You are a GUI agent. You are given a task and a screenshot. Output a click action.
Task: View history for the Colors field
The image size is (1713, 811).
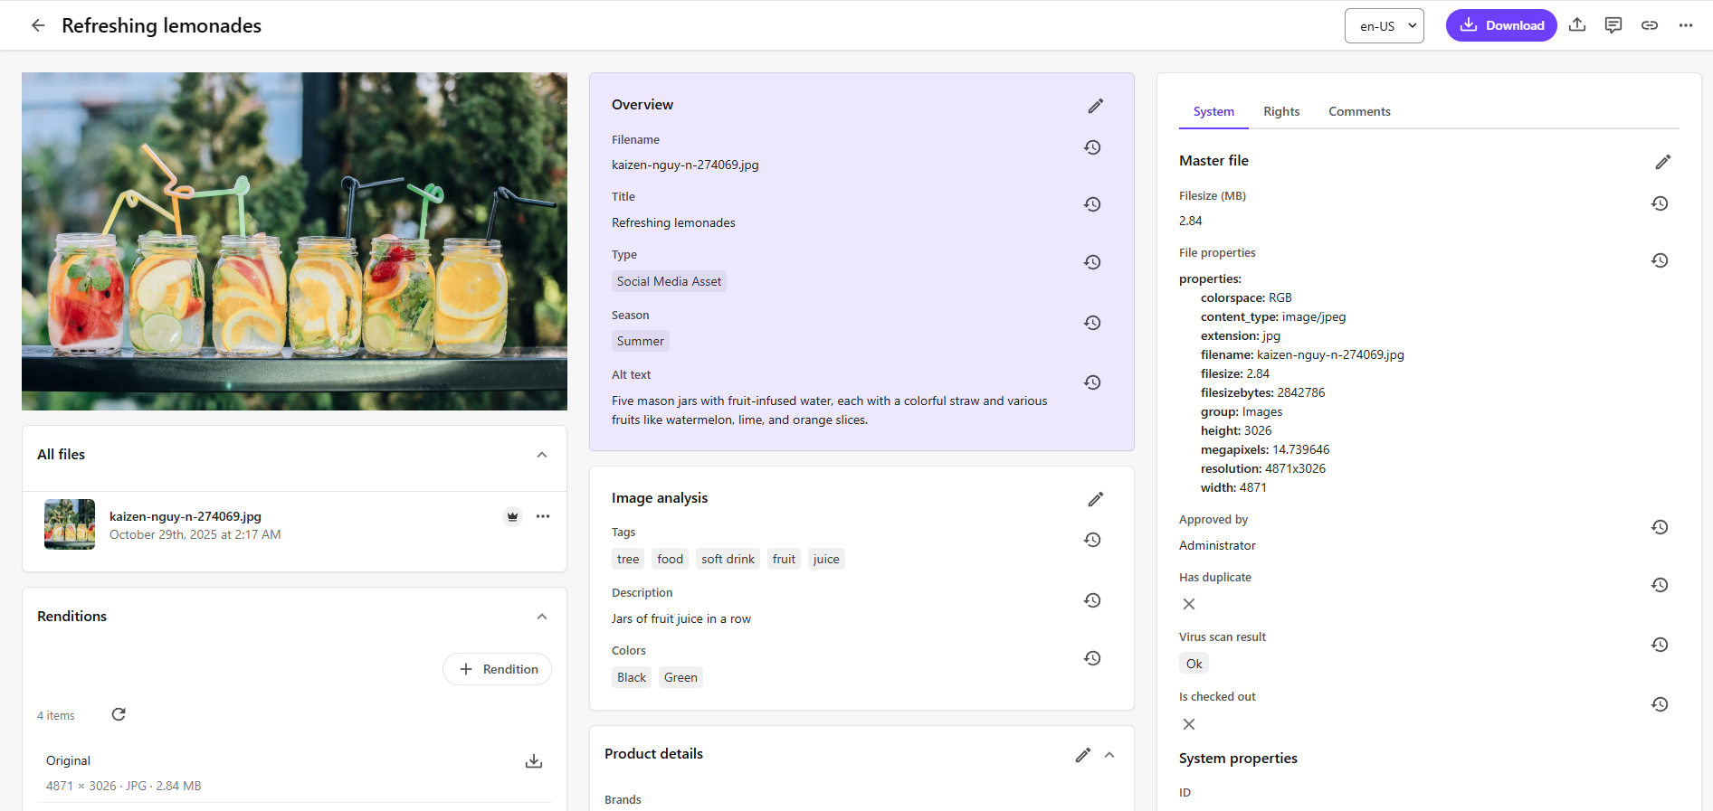point(1092,658)
